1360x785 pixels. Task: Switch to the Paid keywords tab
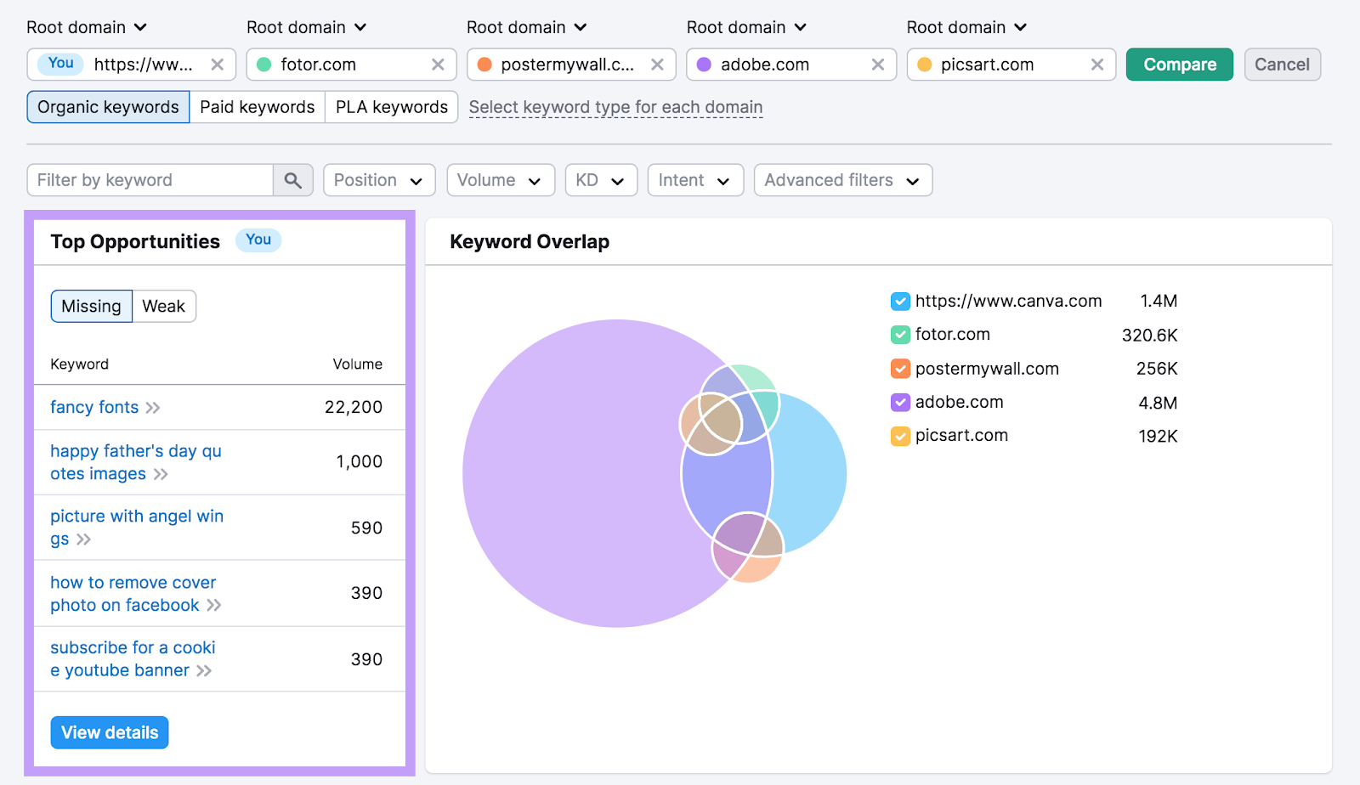pyautogui.click(x=257, y=106)
